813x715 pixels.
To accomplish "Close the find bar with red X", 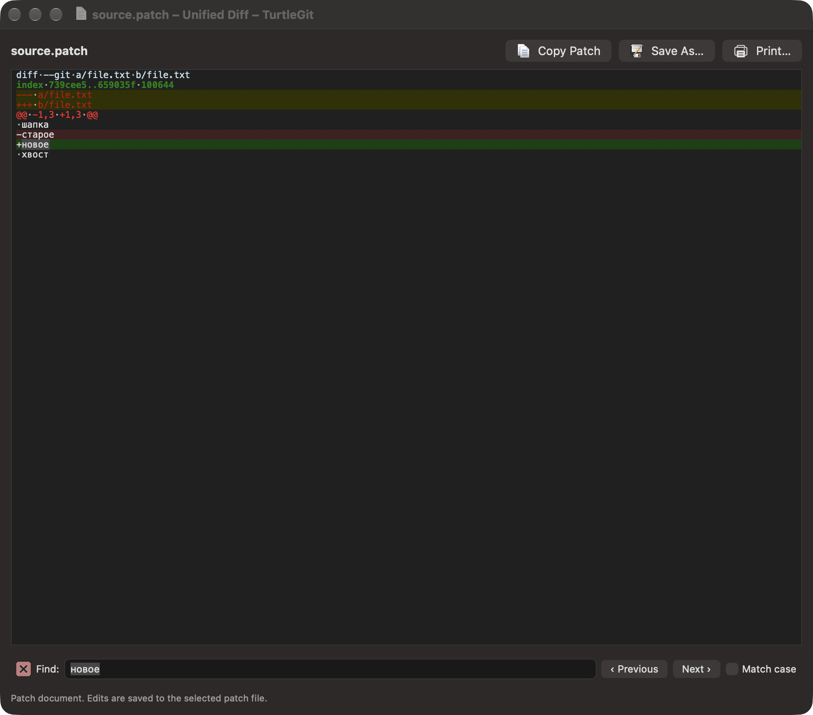I will 23,669.
